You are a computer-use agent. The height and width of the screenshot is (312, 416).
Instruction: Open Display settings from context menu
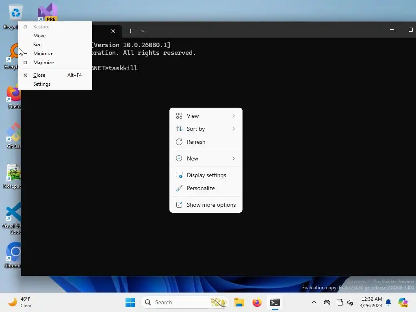tap(206, 175)
